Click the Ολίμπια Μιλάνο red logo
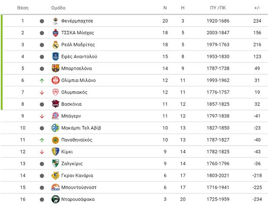The width and height of the screenshot is (268, 210). (x=56, y=81)
